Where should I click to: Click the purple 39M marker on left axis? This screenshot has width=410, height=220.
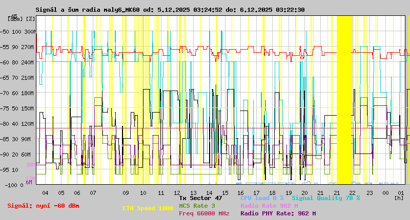point(30,165)
